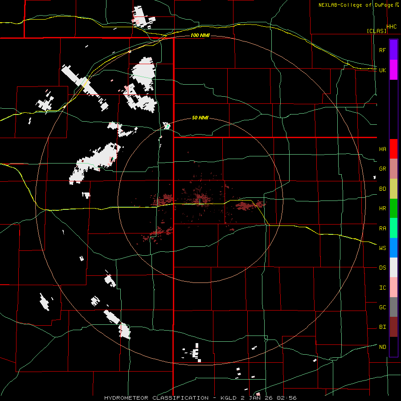Viewport: 401px width, 401px height.
Task: Click the HA legend label
Action: click(382, 149)
